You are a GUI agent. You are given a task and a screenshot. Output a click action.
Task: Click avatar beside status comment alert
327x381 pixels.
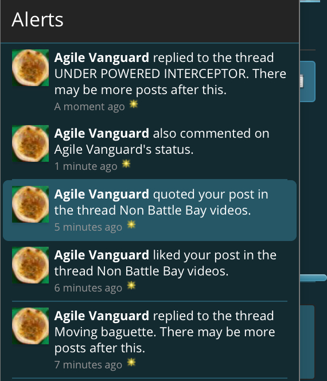point(30,143)
